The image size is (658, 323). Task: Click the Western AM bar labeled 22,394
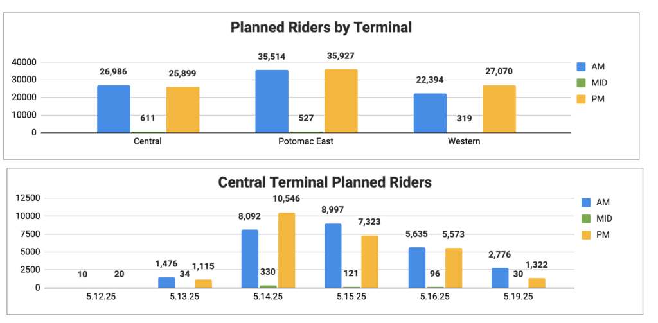[x=430, y=113]
